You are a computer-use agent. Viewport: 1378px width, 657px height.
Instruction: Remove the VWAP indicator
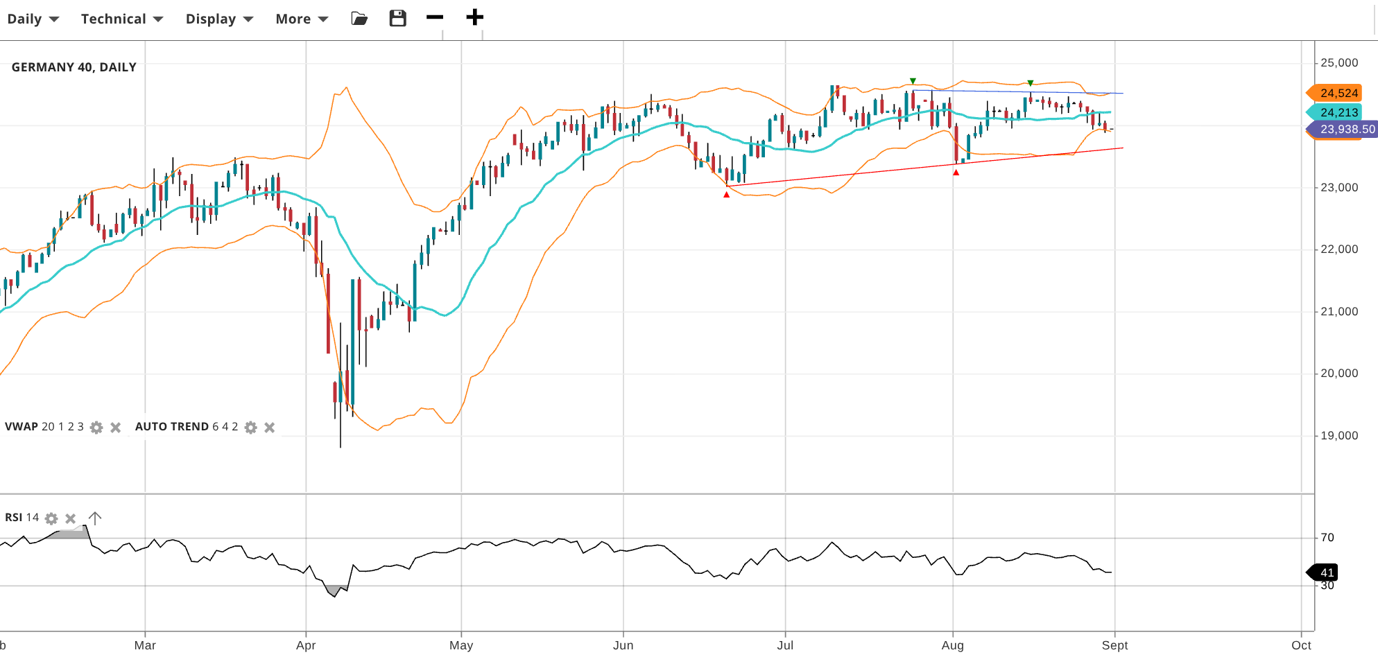(116, 428)
